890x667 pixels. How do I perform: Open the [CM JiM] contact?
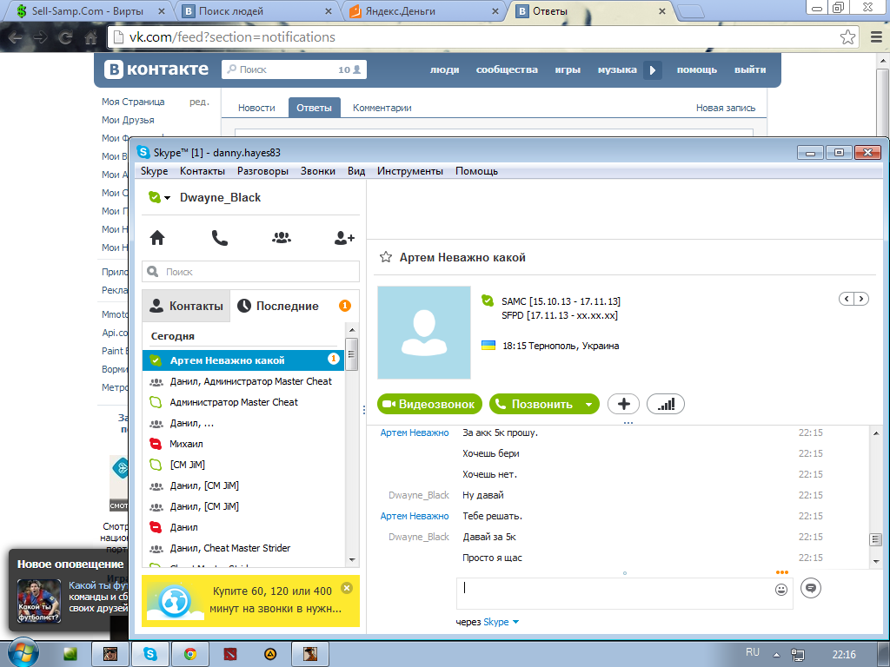243,466
